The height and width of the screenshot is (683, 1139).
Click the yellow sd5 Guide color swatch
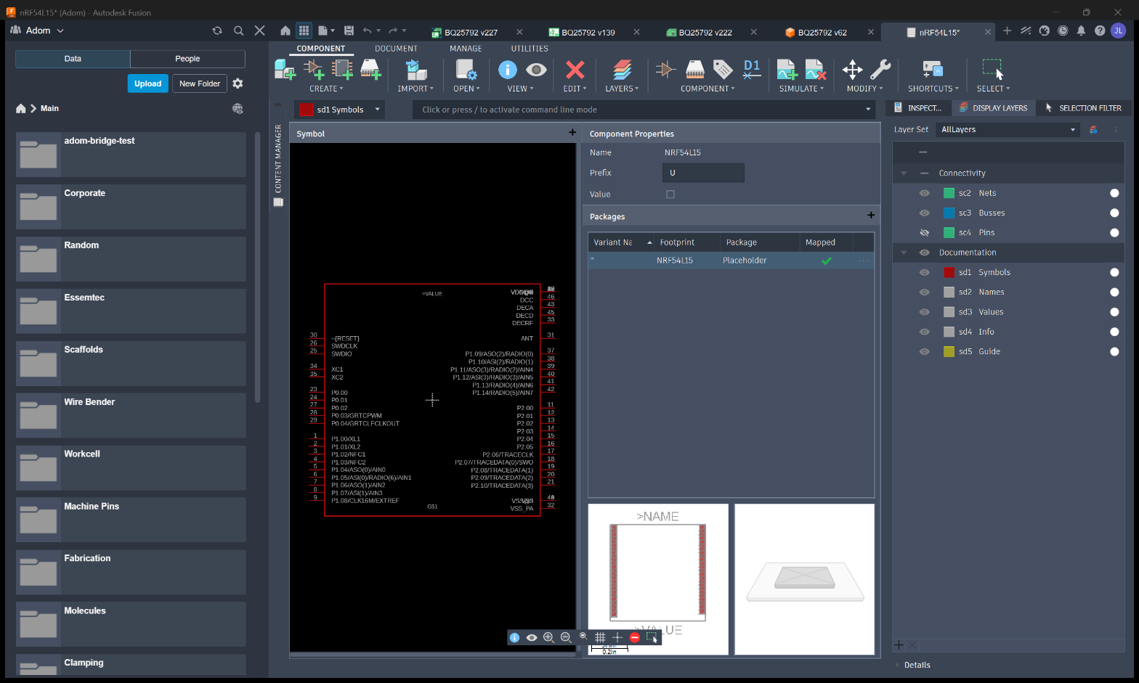click(949, 351)
